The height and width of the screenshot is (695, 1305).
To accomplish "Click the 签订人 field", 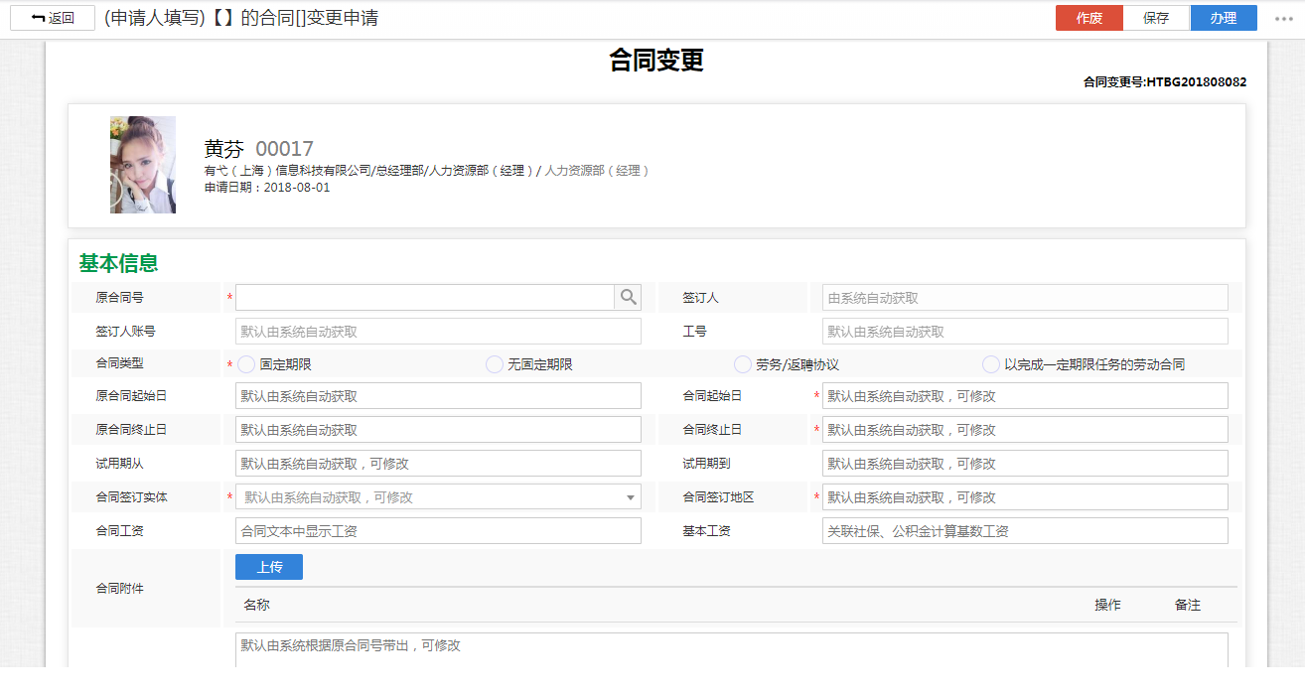I will 1025,297.
